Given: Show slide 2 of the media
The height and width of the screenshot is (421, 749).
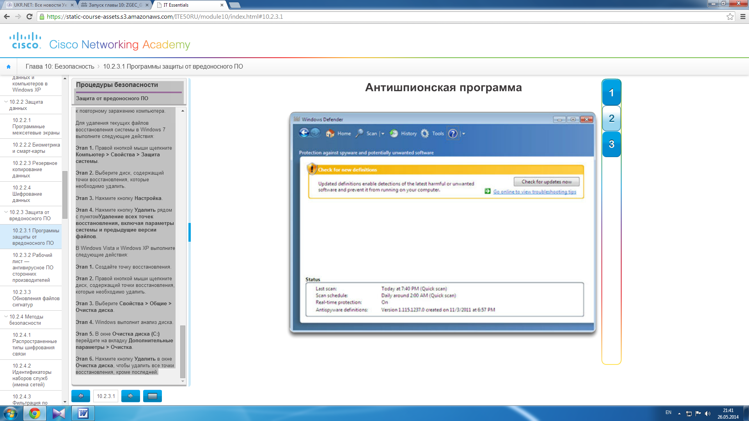Looking at the screenshot, I should [x=611, y=119].
